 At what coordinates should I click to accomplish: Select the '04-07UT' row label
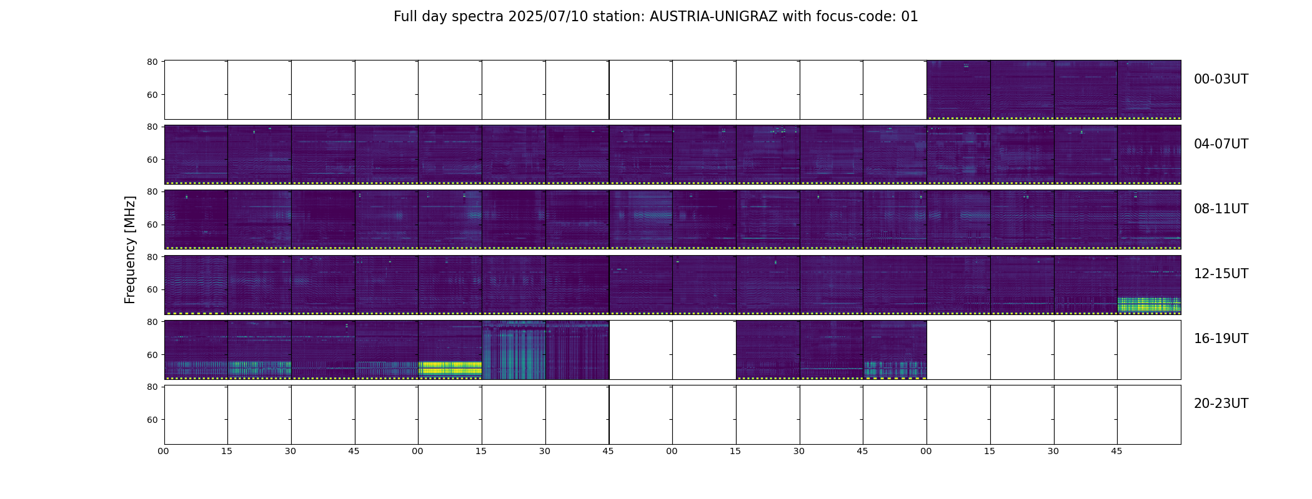point(1221,144)
